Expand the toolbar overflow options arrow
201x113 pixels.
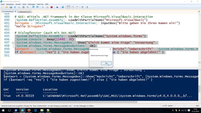click(90, 8)
